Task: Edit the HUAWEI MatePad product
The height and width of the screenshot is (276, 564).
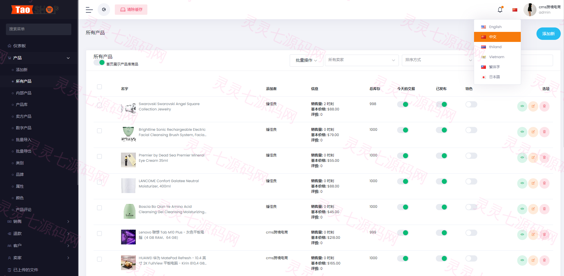Action: coord(533,260)
